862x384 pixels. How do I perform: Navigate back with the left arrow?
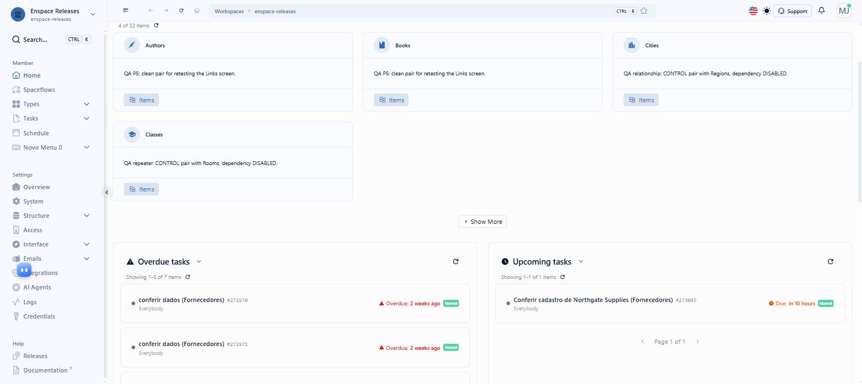click(151, 10)
